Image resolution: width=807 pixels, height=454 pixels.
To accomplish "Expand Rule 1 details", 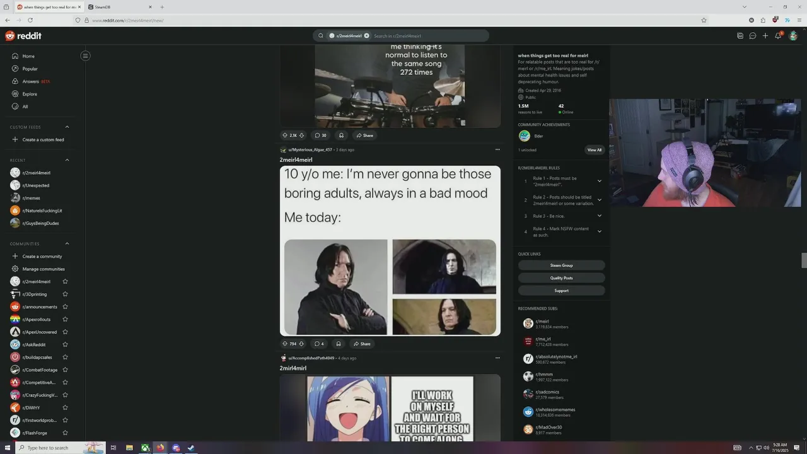I will pos(600,181).
